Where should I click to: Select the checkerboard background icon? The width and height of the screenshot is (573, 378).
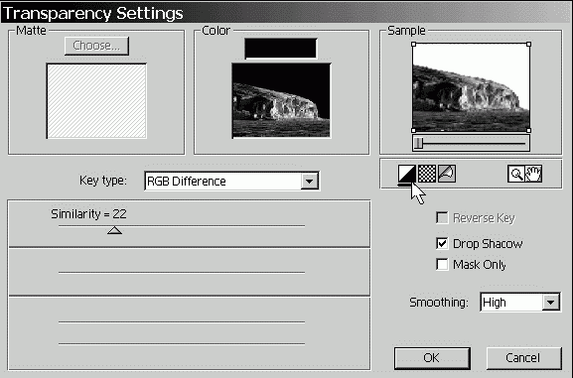427,174
